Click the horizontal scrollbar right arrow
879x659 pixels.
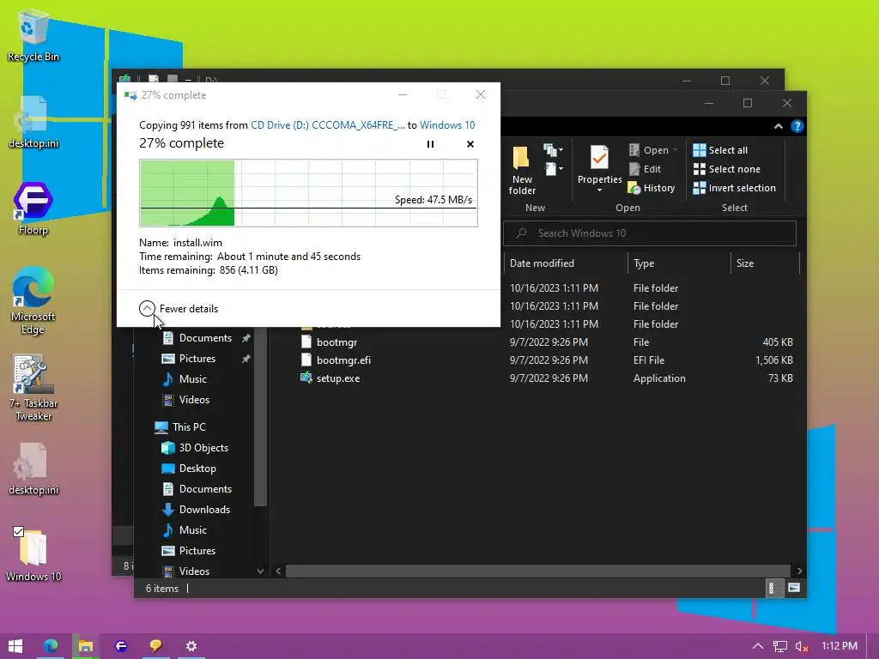click(x=799, y=571)
